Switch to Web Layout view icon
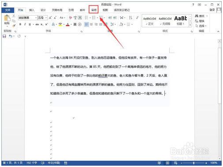Screen dimensions: 223x167 point(175,163)
